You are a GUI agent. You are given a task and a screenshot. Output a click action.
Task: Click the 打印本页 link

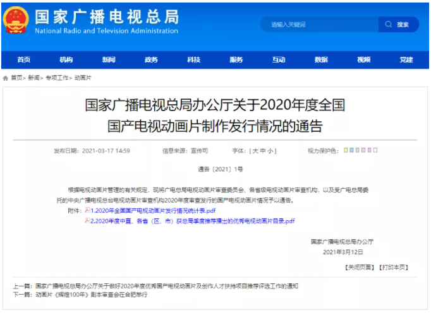(x=394, y=268)
